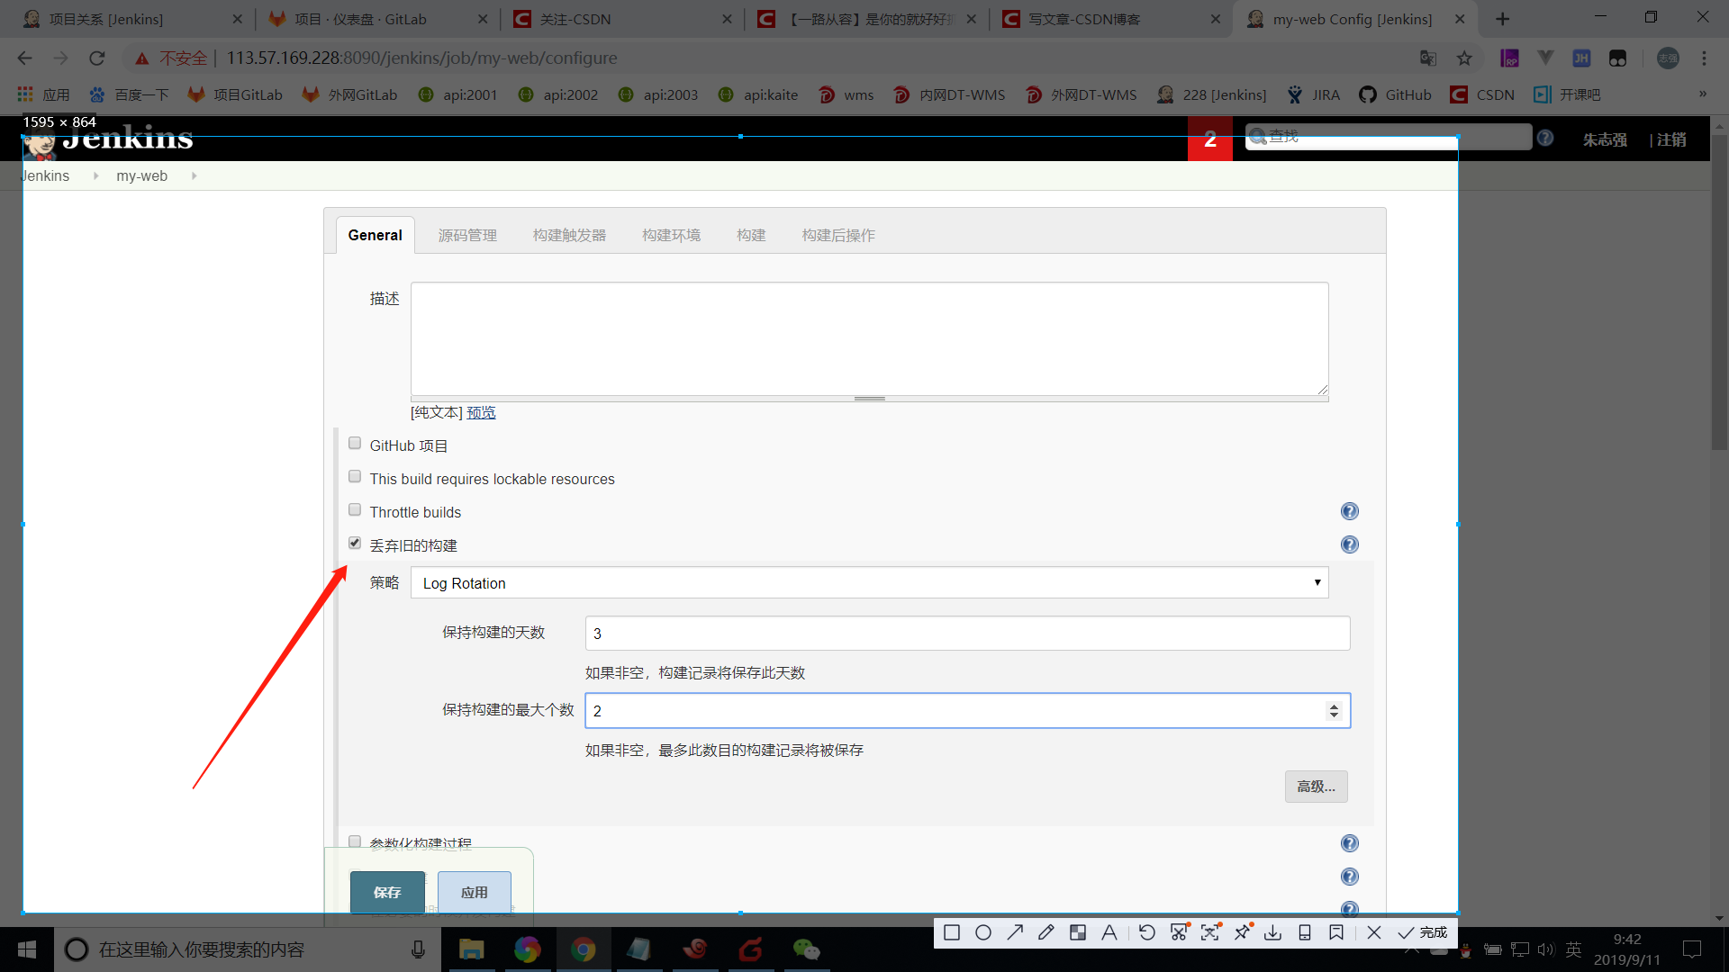Enable the GitHub 项目 checkbox
This screenshot has height=972, width=1729.
(355, 444)
